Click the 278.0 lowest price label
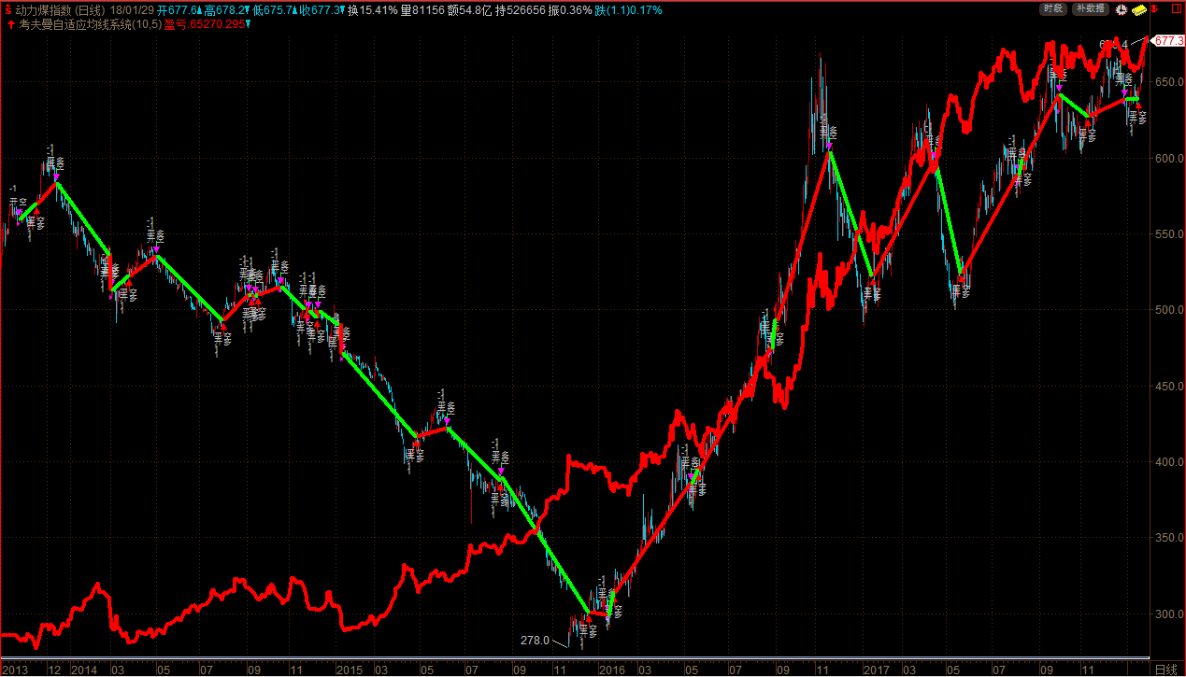 click(x=534, y=641)
